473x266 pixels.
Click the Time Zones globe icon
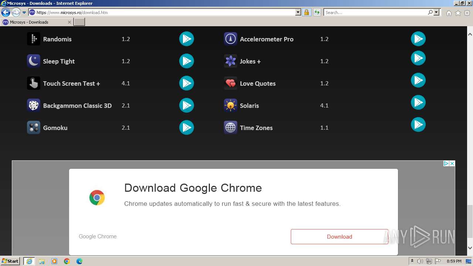point(231,127)
